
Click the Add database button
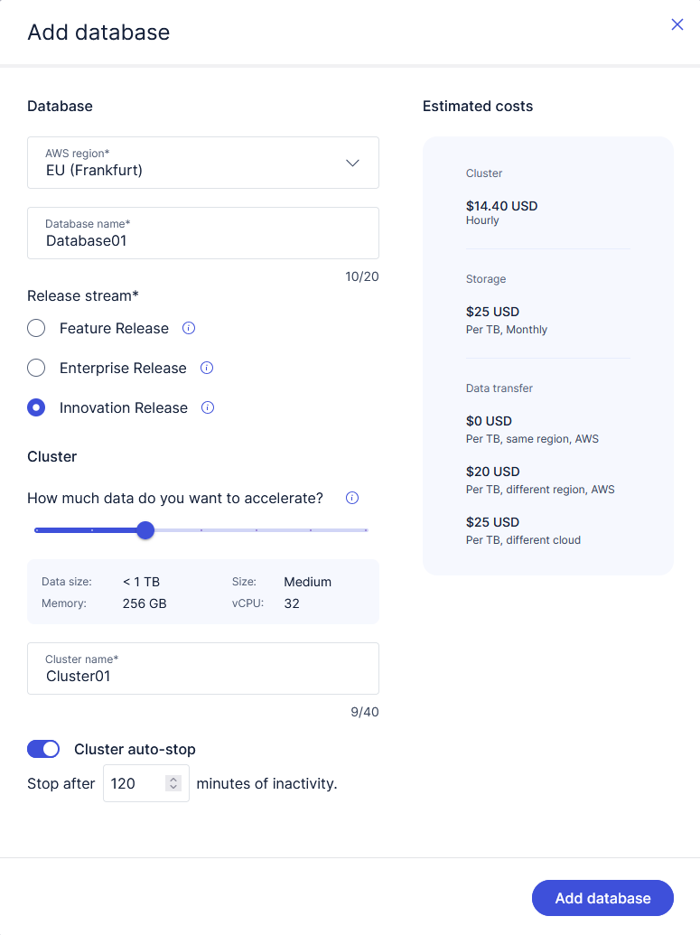[602, 898]
